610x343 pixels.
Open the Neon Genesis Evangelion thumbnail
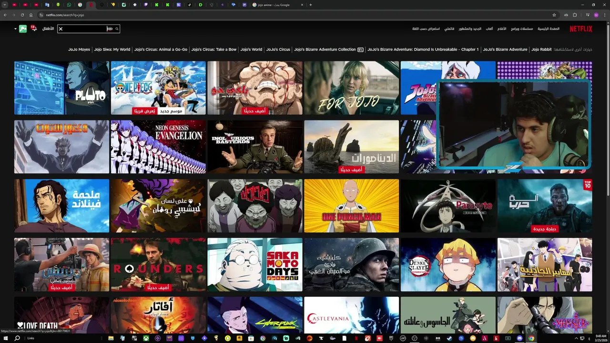(x=158, y=147)
